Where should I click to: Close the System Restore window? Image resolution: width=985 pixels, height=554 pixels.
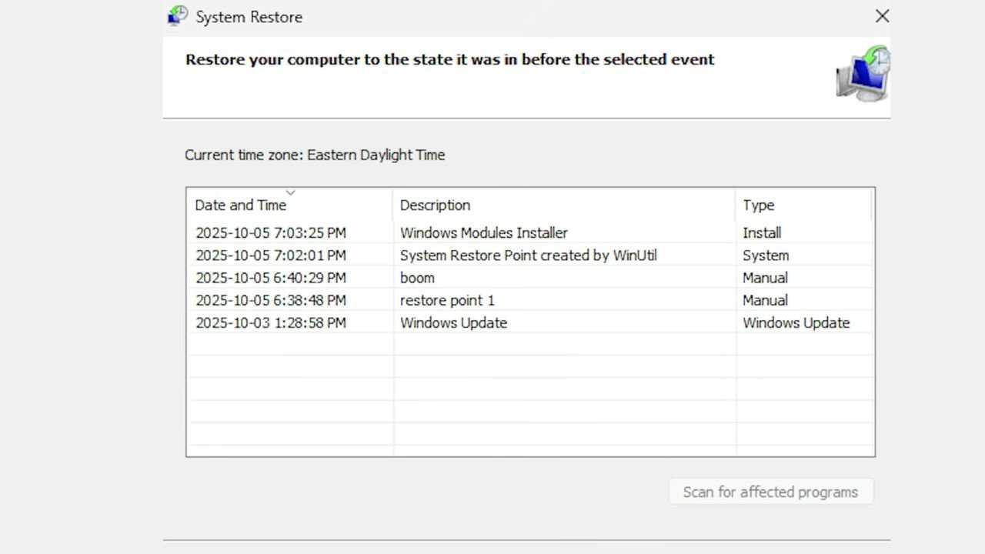[882, 16]
